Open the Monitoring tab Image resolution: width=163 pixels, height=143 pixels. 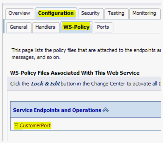144,13
